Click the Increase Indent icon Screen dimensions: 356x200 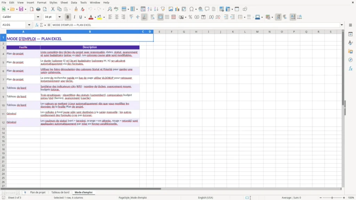tap(226, 17)
